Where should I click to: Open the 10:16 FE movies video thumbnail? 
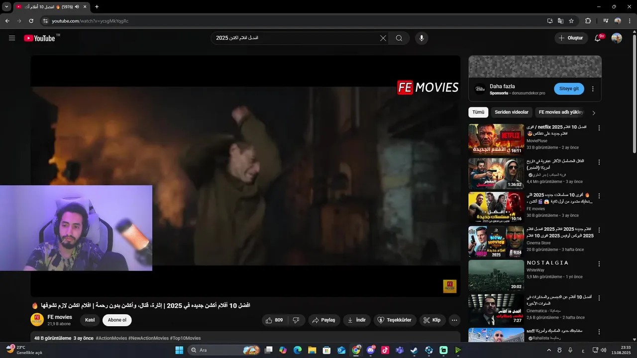(496, 208)
